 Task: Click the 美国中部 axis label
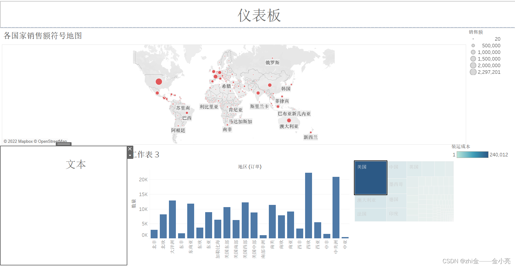[254, 249]
